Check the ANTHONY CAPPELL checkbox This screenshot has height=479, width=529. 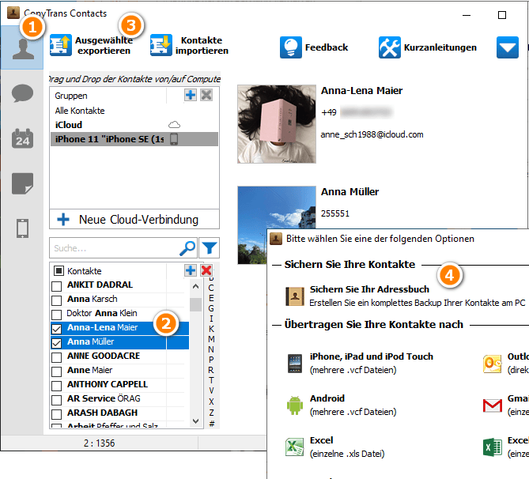[56, 386]
